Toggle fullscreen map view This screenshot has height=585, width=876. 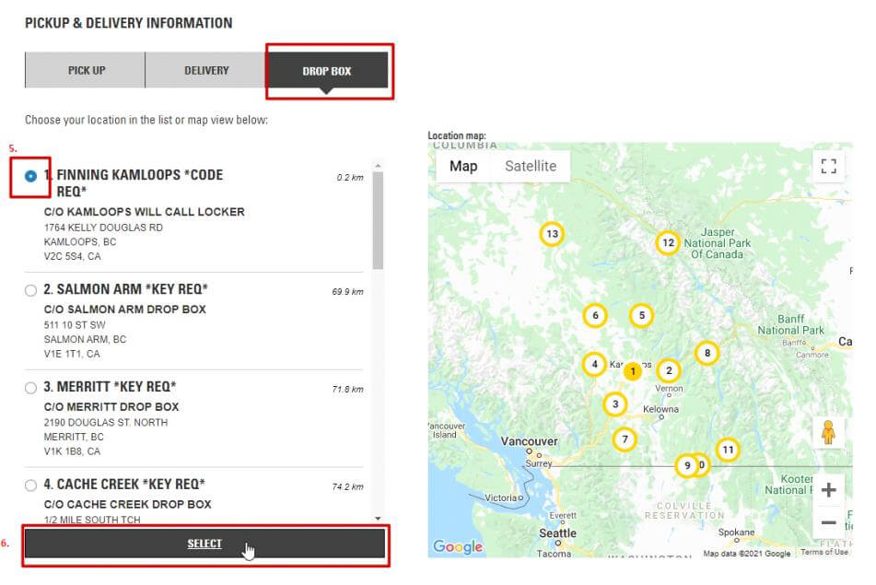[x=828, y=166]
